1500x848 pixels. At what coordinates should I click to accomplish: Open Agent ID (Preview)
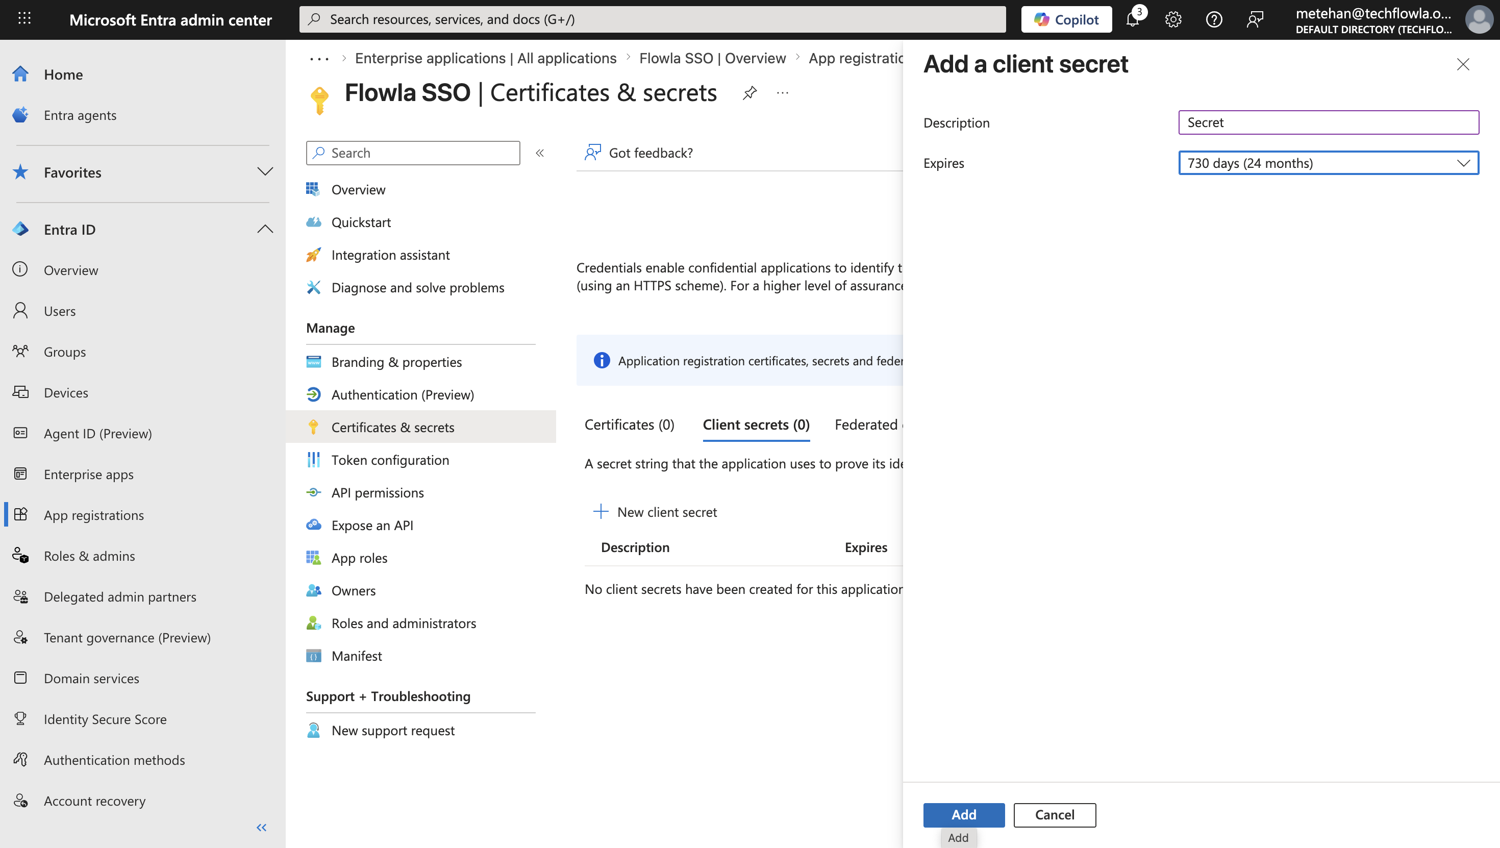[x=97, y=433]
